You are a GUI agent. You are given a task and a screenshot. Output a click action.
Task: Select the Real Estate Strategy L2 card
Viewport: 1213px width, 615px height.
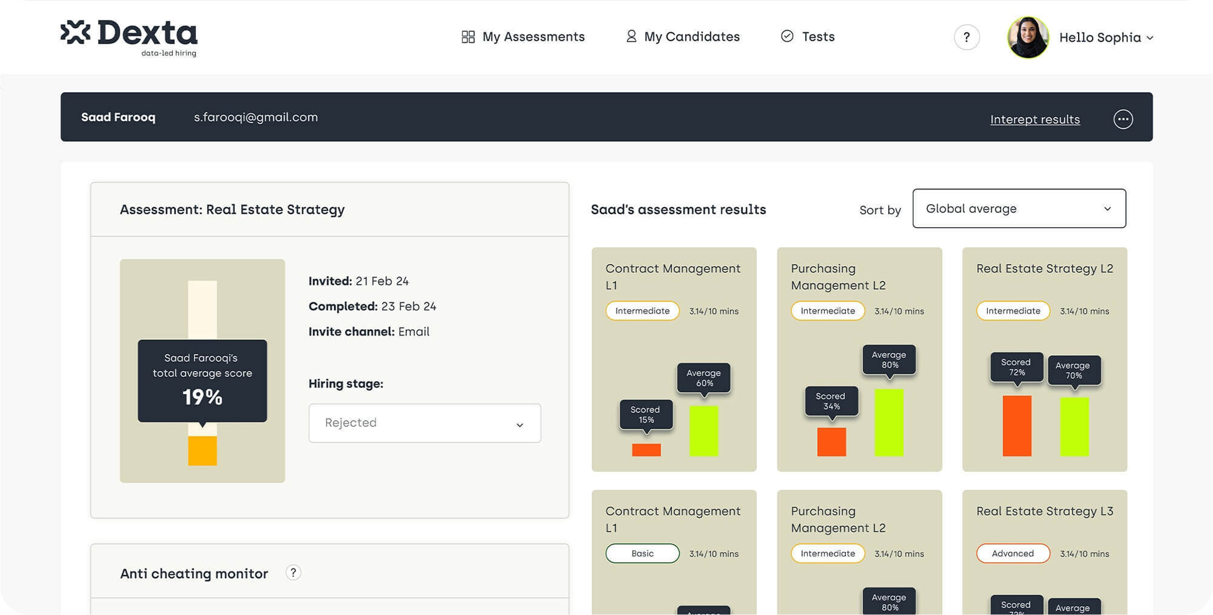pyautogui.click(x=1044, y=359)
